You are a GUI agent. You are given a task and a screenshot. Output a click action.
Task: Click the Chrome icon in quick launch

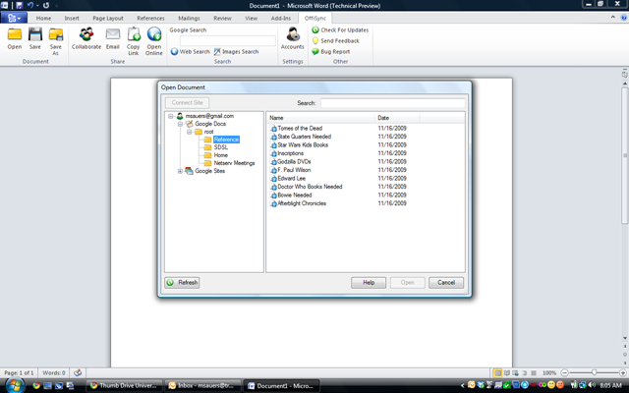[x=36, y=386]
